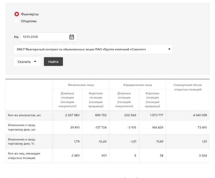Viewport: 215px width, 178px height.
Task: Click the percentage value 1,79
Action: (77, 142)
